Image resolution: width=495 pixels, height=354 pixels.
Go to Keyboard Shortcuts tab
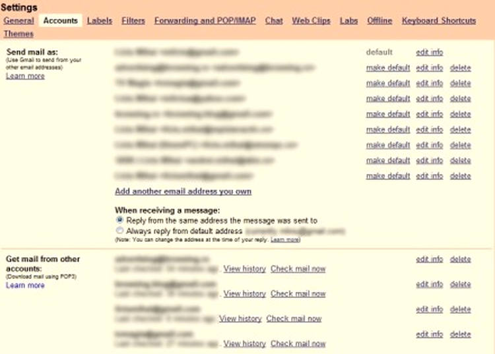tap(439, 21)
